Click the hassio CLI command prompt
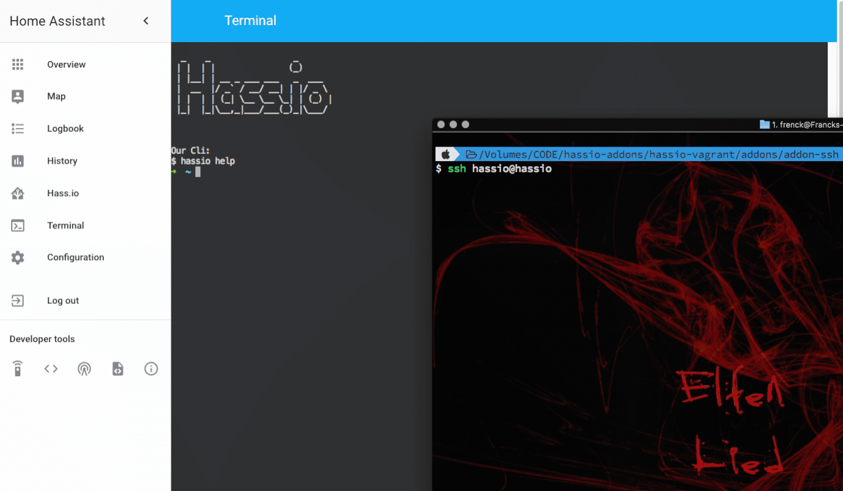Screen dimensions: 843x491 tap(202, 162)
